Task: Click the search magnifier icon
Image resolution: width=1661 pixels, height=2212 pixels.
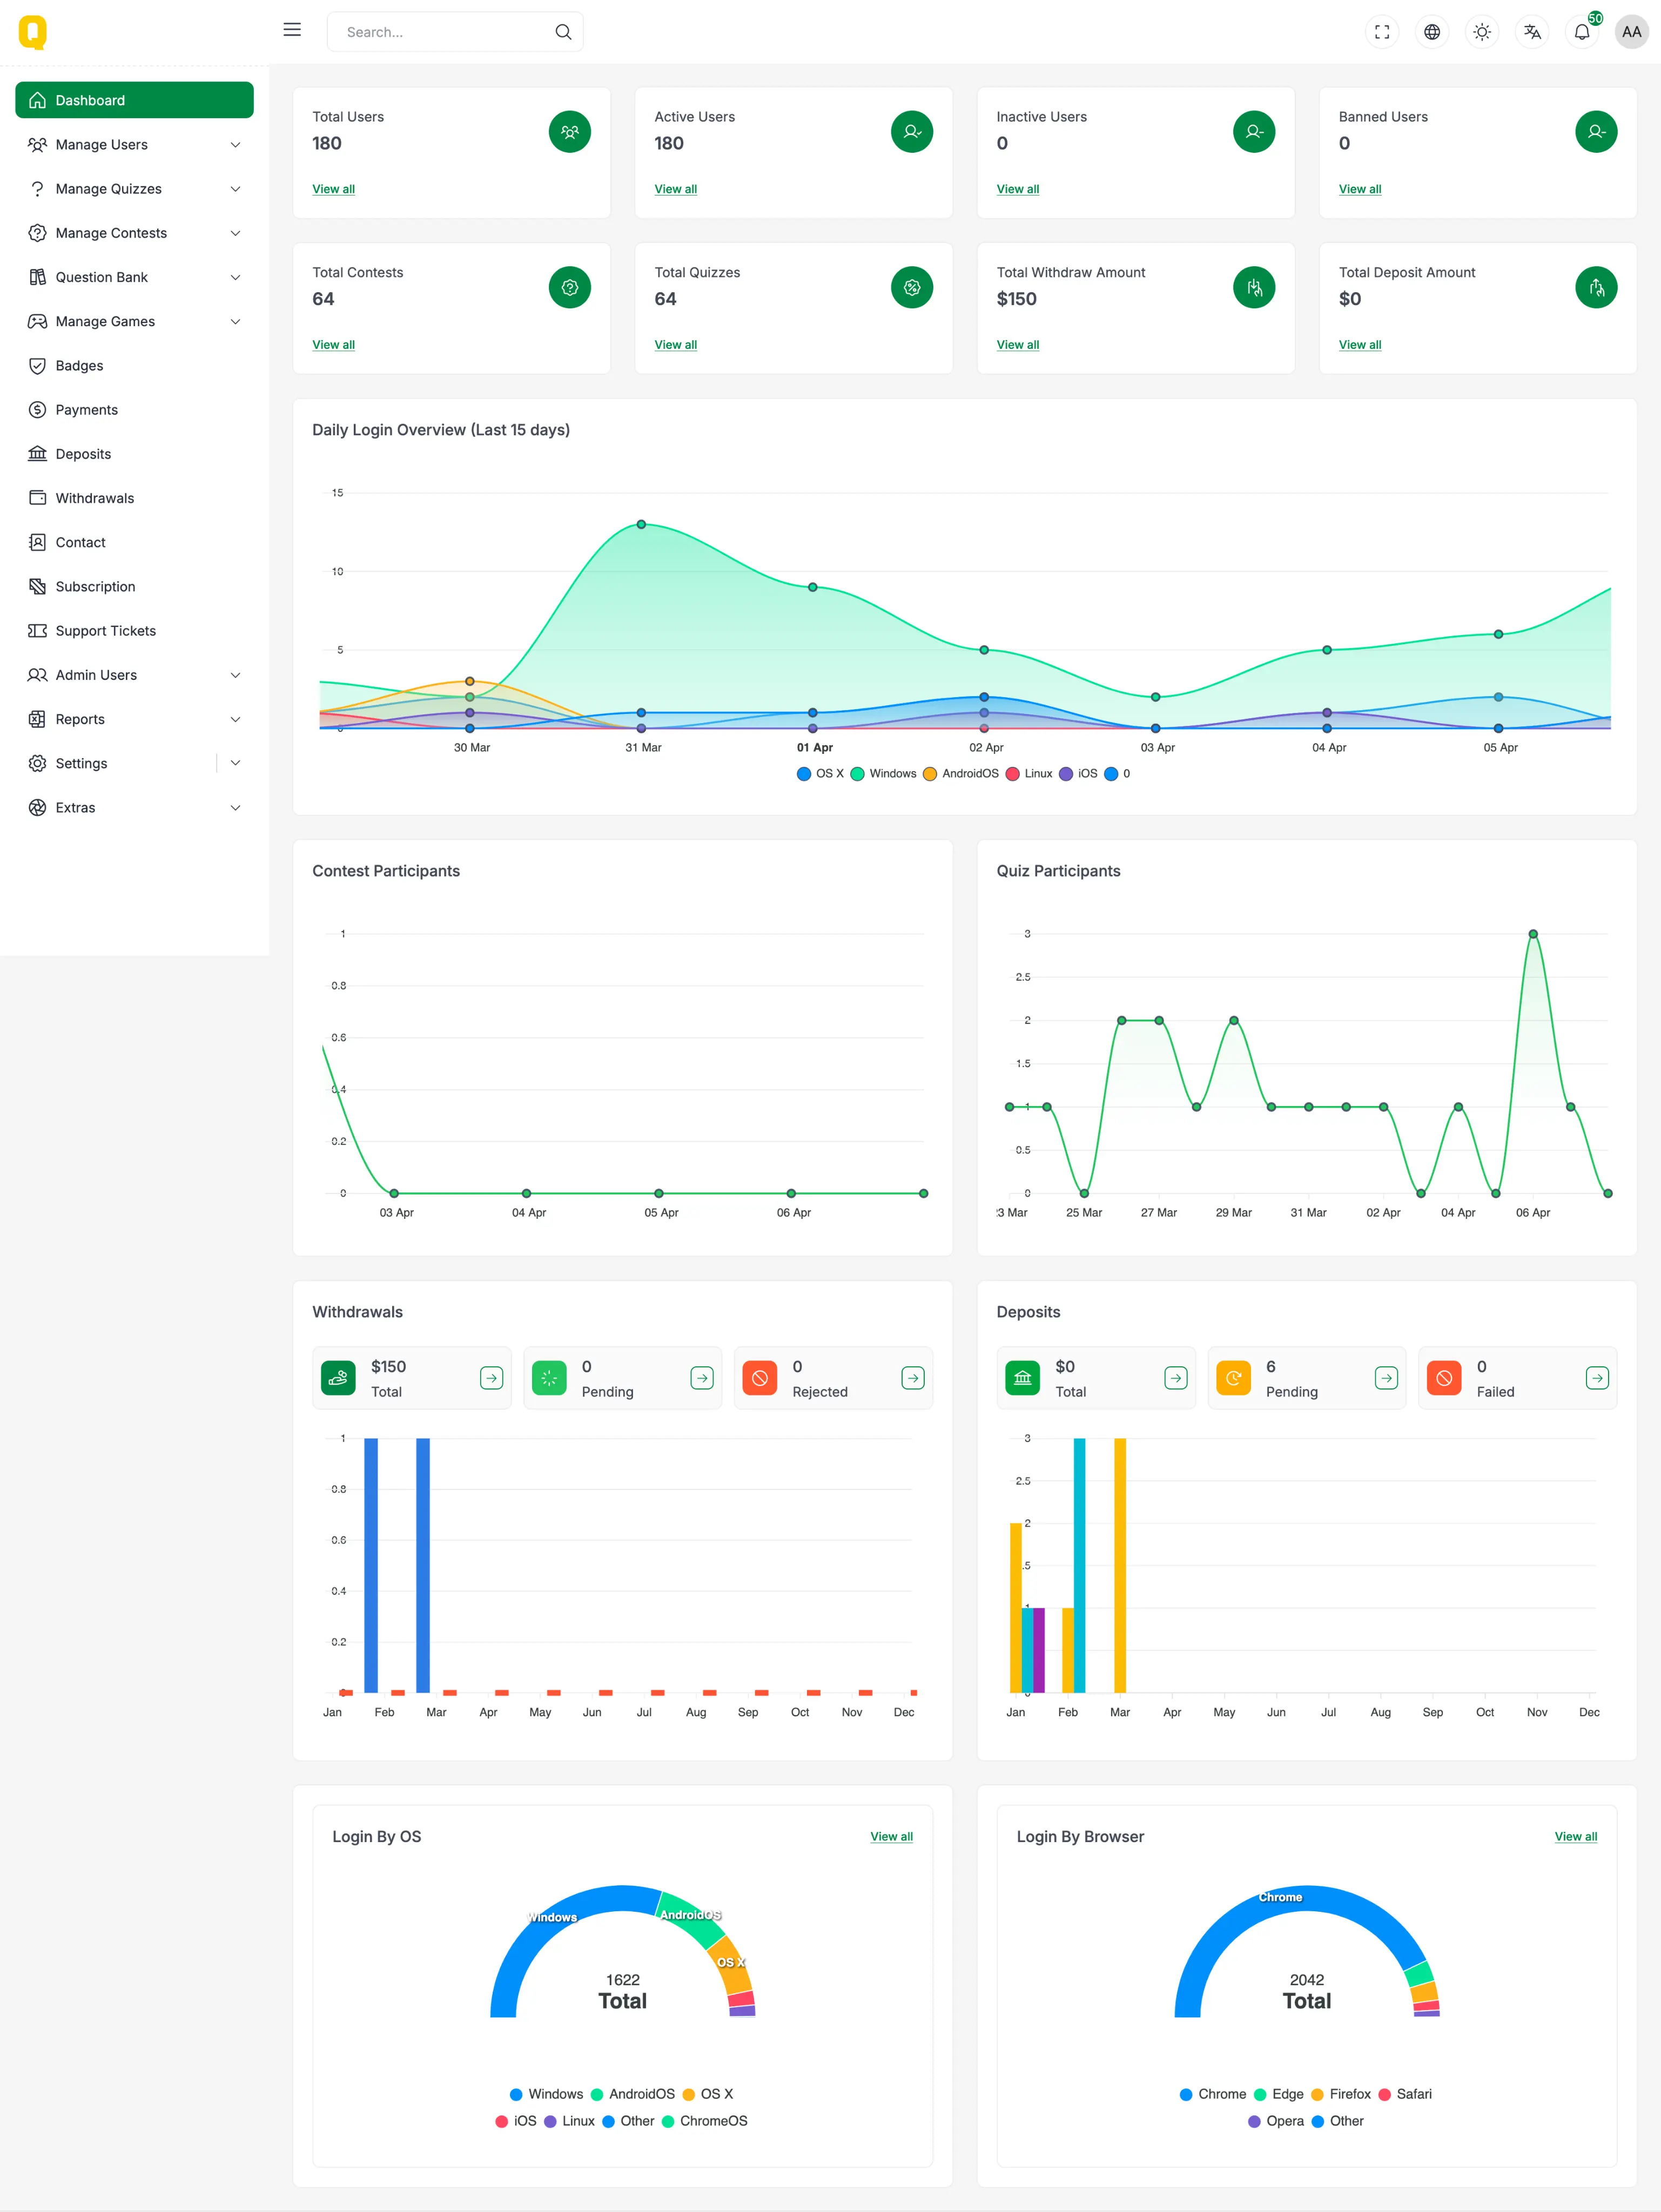Action: (563, 32)
